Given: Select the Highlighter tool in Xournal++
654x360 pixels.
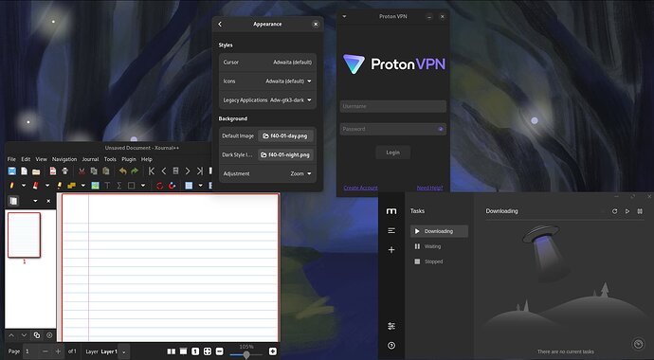Looking at the screenshot, I should pyautogui.click(x=59, y=186).
